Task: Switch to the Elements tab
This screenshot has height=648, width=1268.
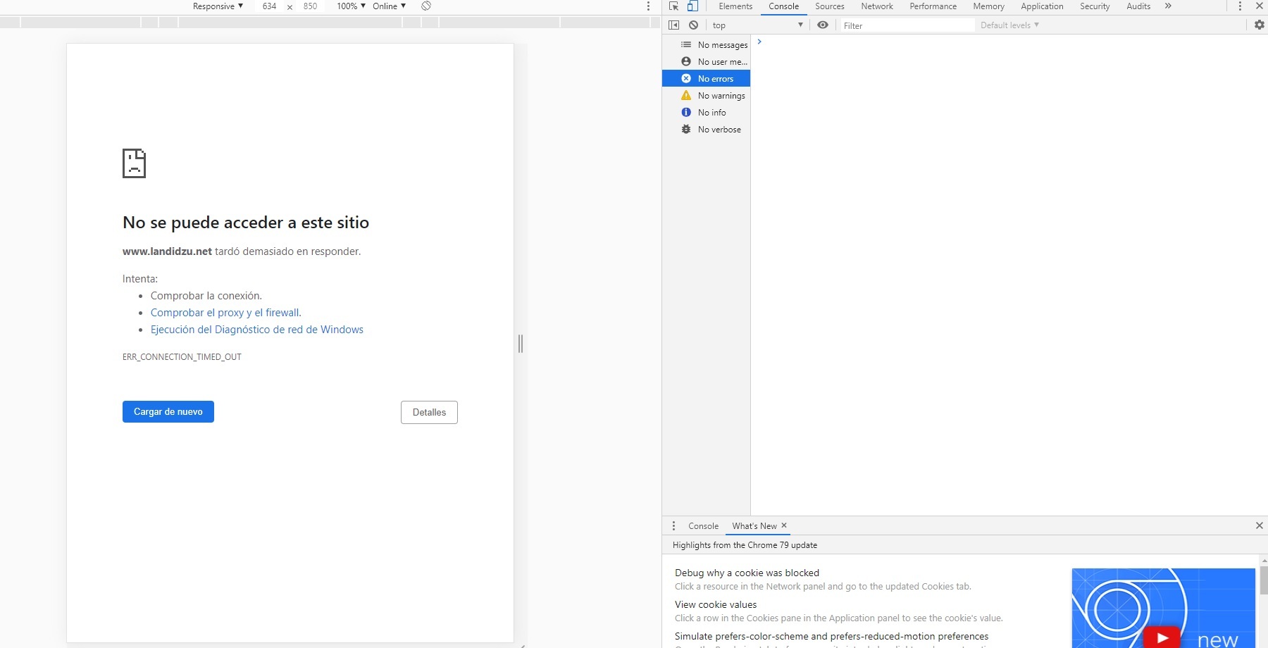Action: pos(735,6)
